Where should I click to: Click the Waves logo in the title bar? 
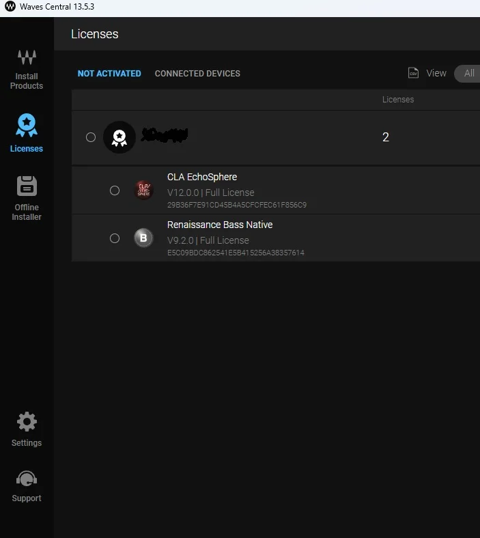(10, 7)
